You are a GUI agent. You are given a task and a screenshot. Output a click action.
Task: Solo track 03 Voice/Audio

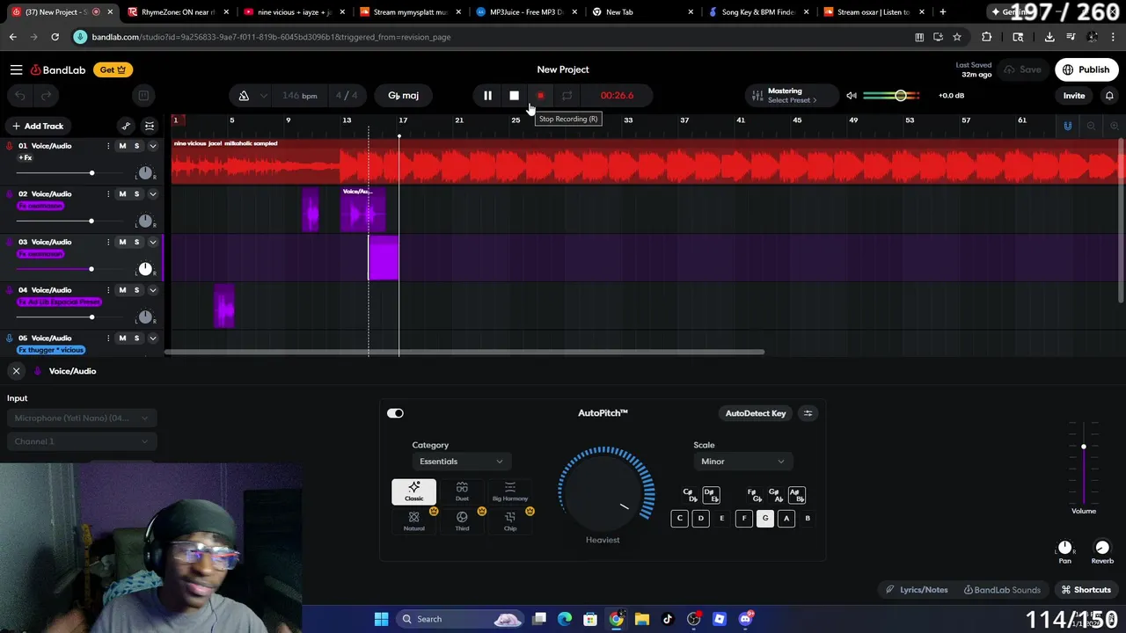pos(136,242)
